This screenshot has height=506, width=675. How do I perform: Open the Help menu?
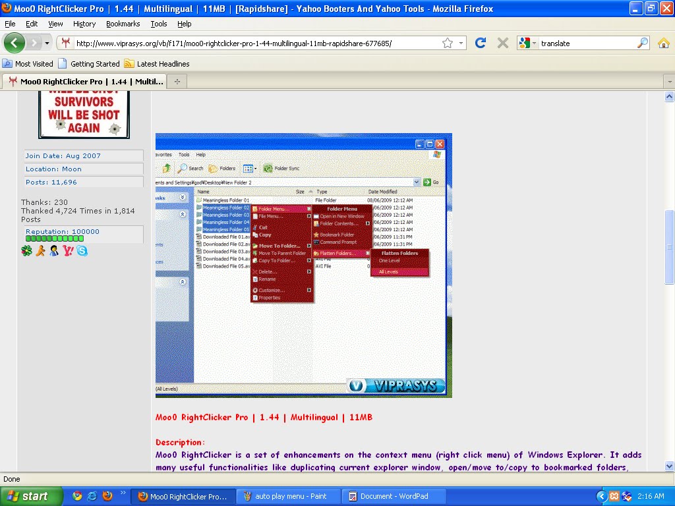(x=185, y=24)
